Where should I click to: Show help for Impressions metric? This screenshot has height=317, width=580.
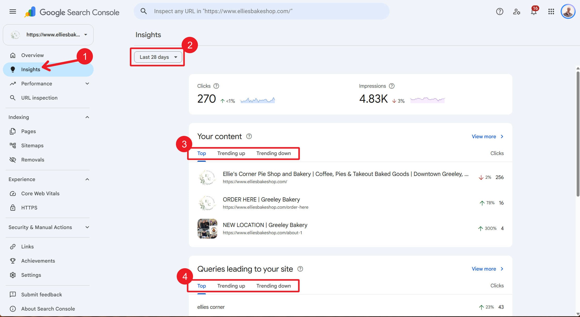(x=392, y=86)
